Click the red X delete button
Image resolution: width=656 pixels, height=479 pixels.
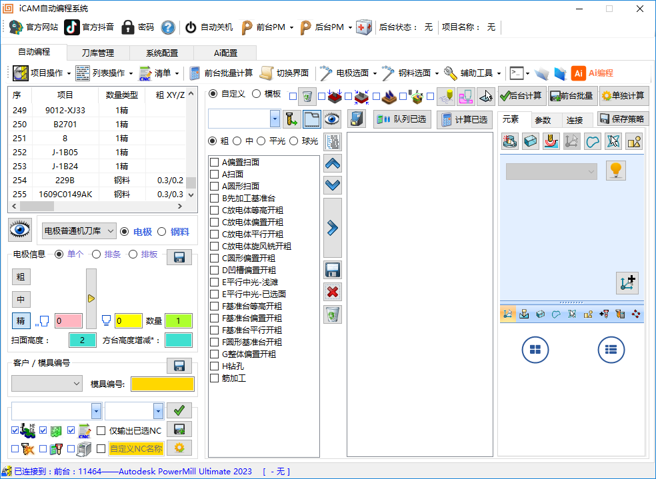click(x=333, y=292)
